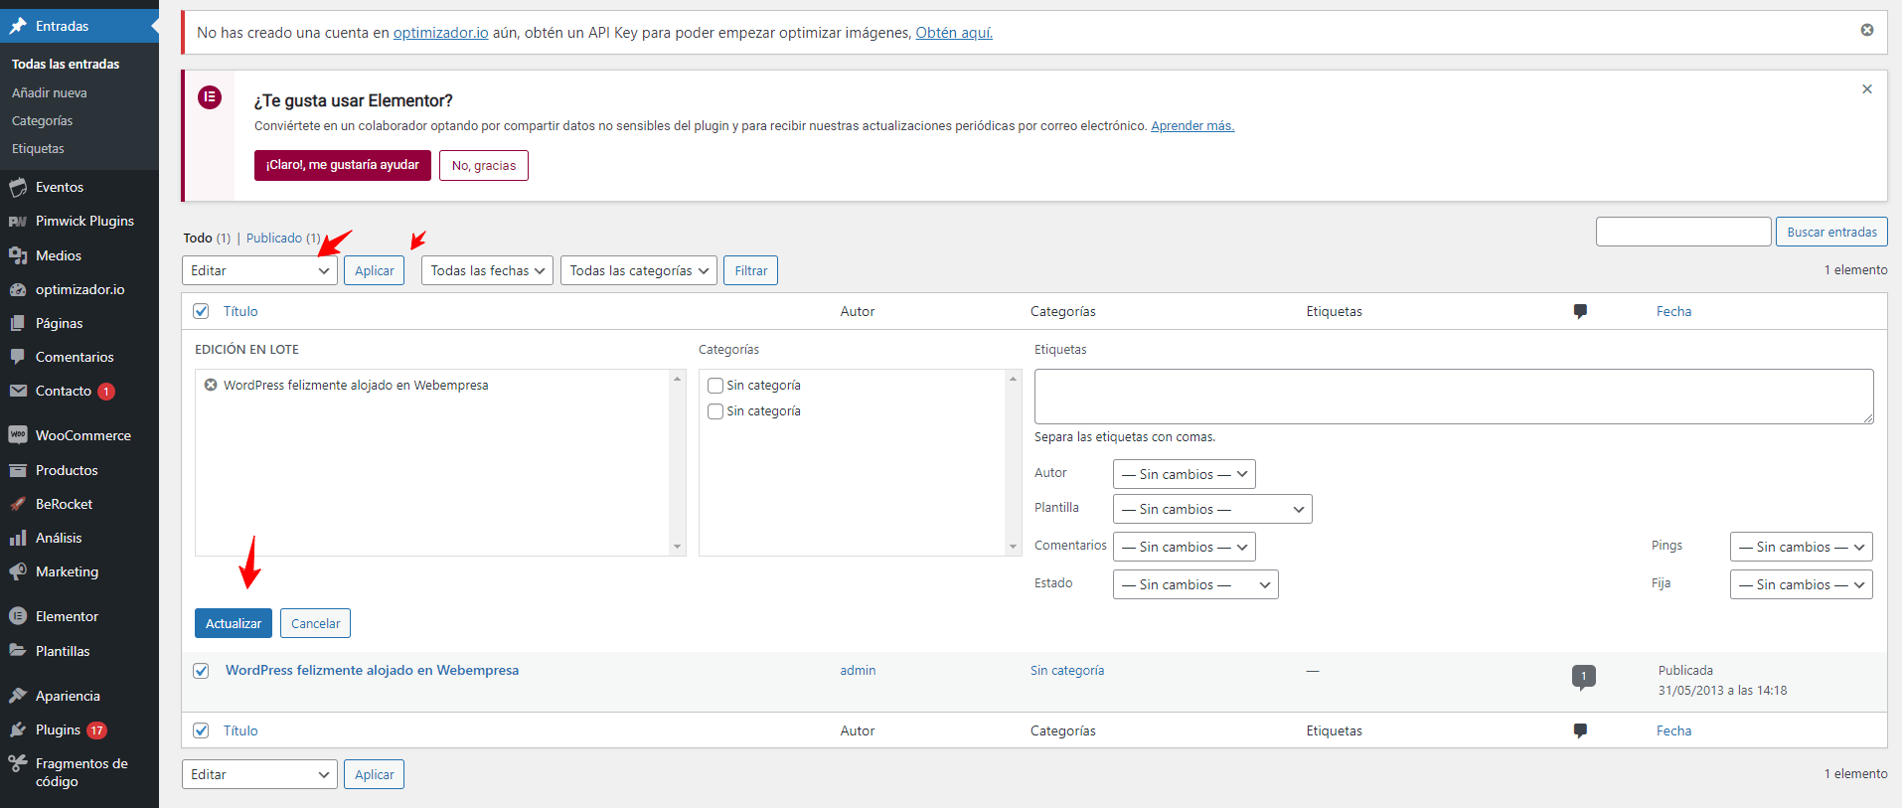Open the Todas las fechas dropdown

coord(487,270)
